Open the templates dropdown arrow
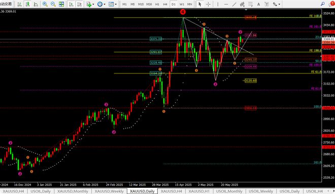This screenshot has width=335, height=194. click(116, 4)
